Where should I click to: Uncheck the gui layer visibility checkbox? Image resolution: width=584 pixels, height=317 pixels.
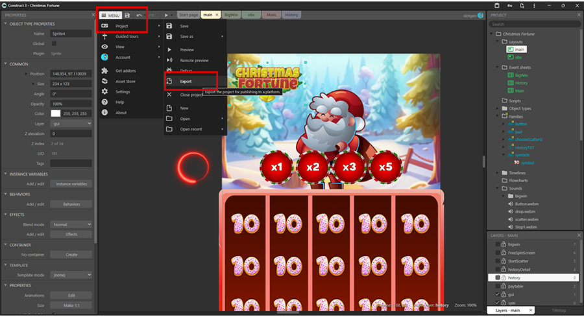click(497, 294)
